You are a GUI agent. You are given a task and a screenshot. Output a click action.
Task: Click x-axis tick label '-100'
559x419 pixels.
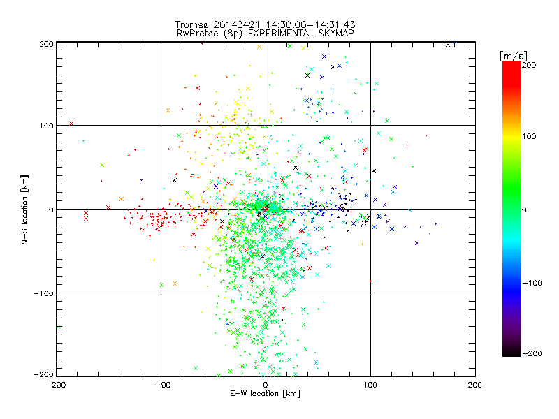pos(161,385)
